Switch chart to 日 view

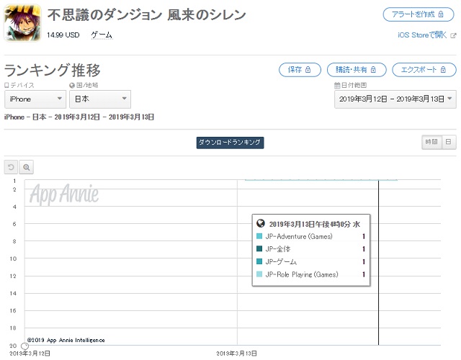tap(449, 142)
